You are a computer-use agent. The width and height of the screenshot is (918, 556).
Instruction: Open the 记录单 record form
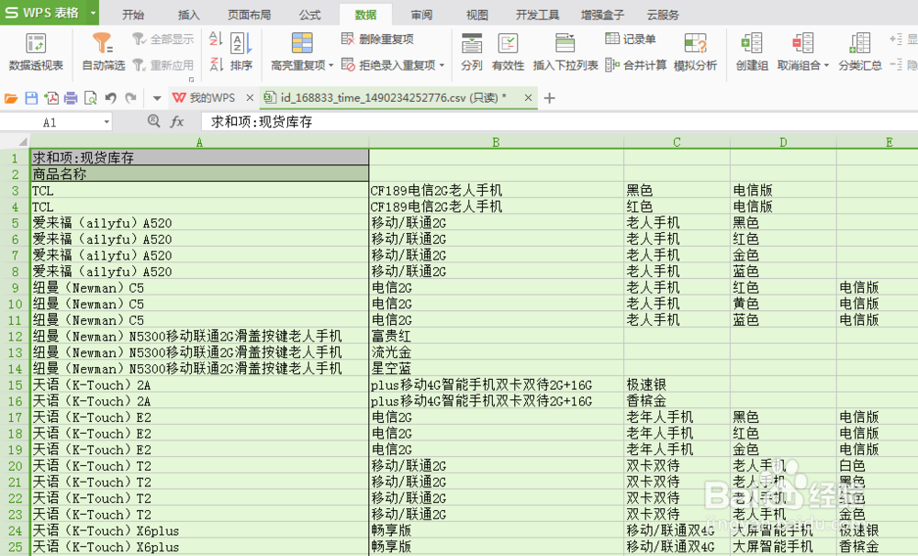631,39
